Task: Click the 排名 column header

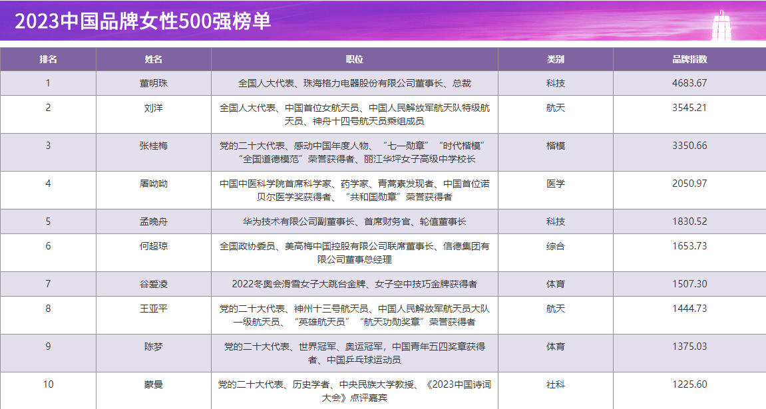Action: coord(48,59)
